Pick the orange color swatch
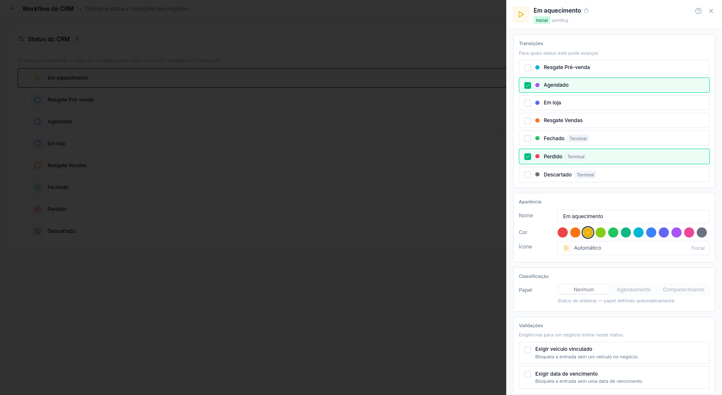The height and width of the screenshot is (395, 722). click(x=575, y=232)
